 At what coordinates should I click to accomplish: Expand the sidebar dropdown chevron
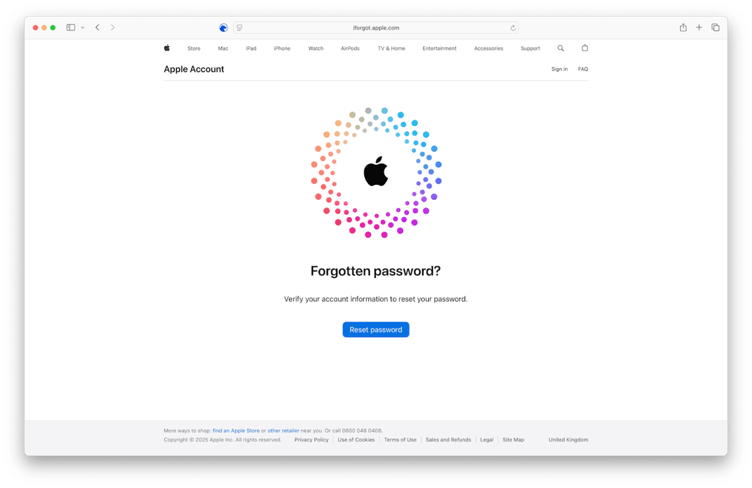click(x=83, y=28)
